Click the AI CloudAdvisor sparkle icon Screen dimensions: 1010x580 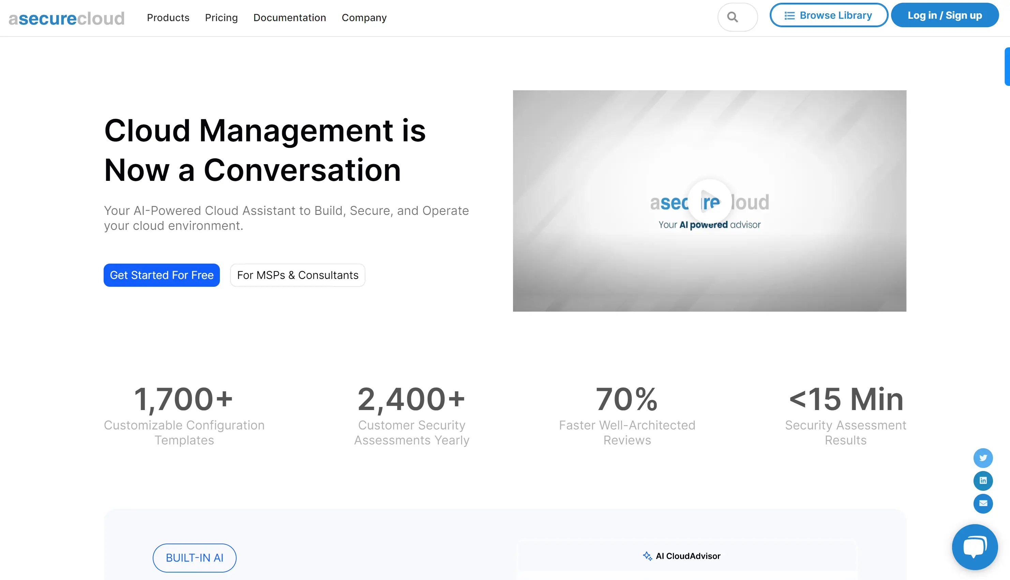(647, 556)
